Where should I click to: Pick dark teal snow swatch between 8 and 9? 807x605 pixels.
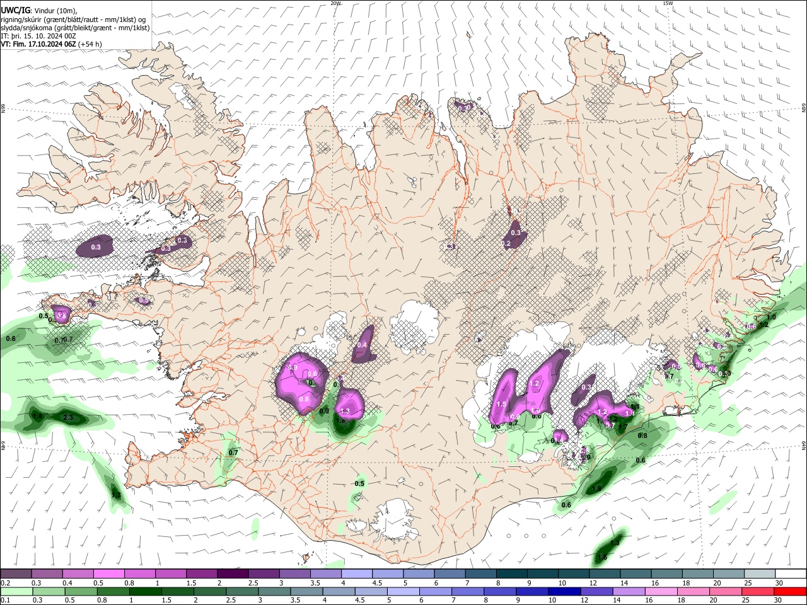click(x=511, y=573)
